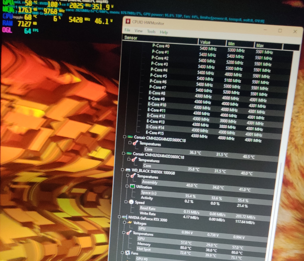Collapse the lower Corsair CMH32GX4M2D3600C18 node
This screenshot has height=261, width=304.
pyautogui.click(x=124, y=153)
